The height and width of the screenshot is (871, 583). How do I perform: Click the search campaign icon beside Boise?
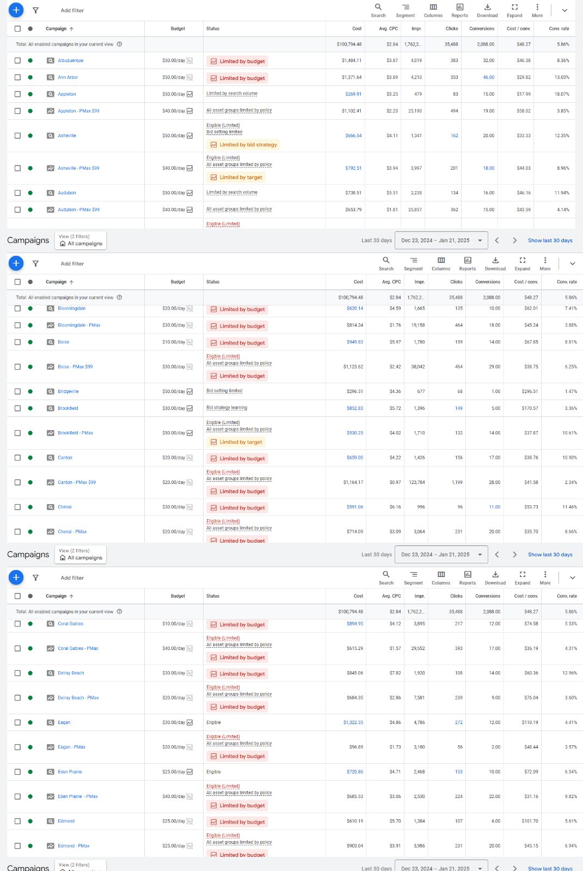click(x=50, y=342)
